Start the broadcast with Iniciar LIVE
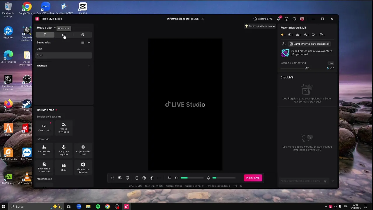The height and width of the screenshot is (210, 373). click(x=253, y=178)
